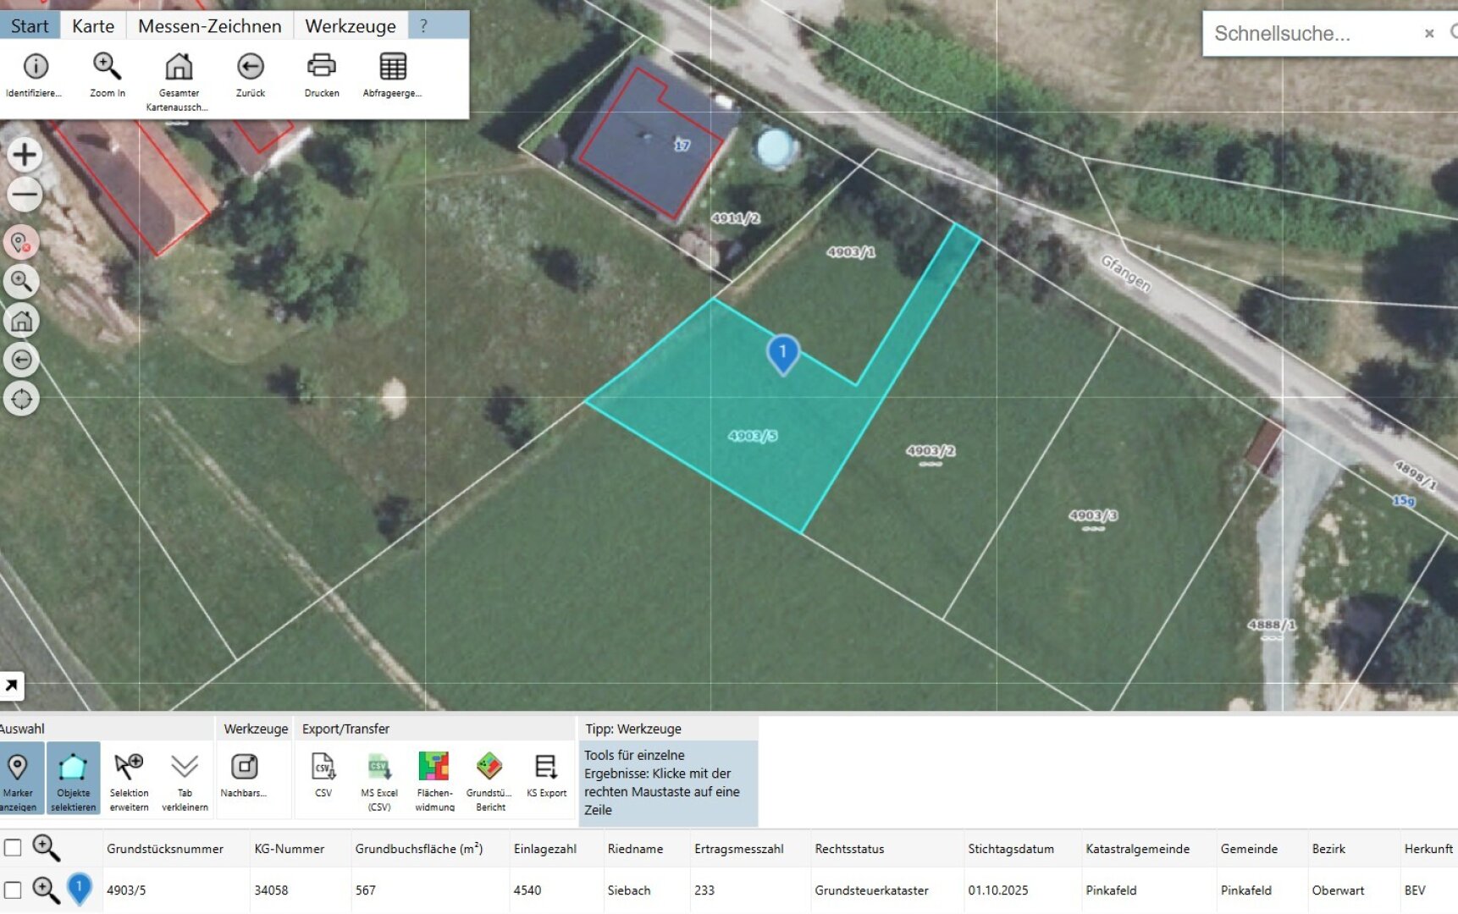
Task: Collapse table with Tab verkleinern chevron
Action: [185, 768]
